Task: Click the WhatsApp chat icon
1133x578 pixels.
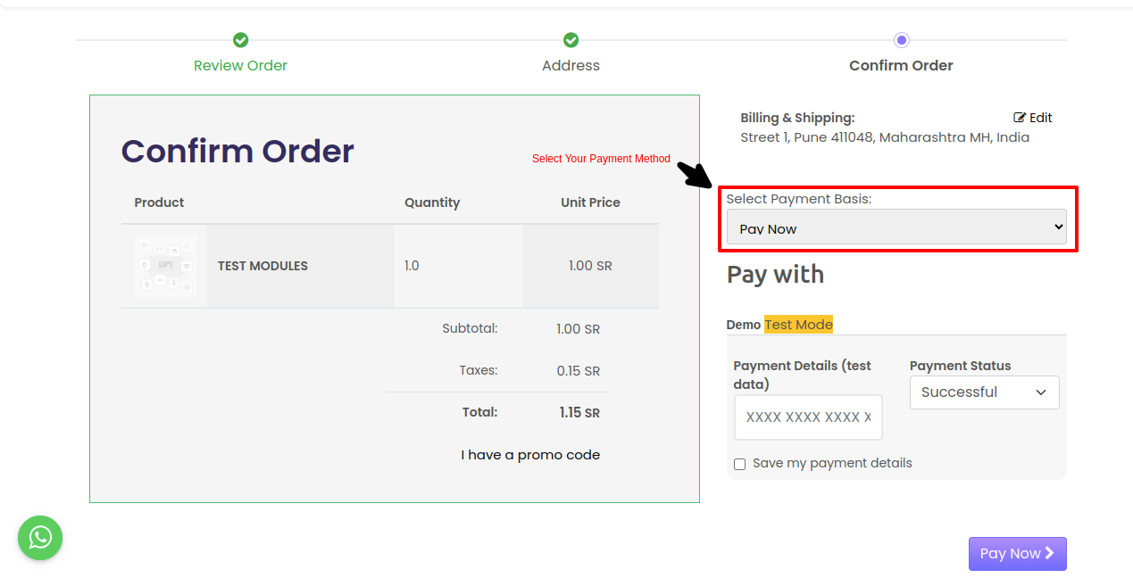Action: tap(40, 538)
